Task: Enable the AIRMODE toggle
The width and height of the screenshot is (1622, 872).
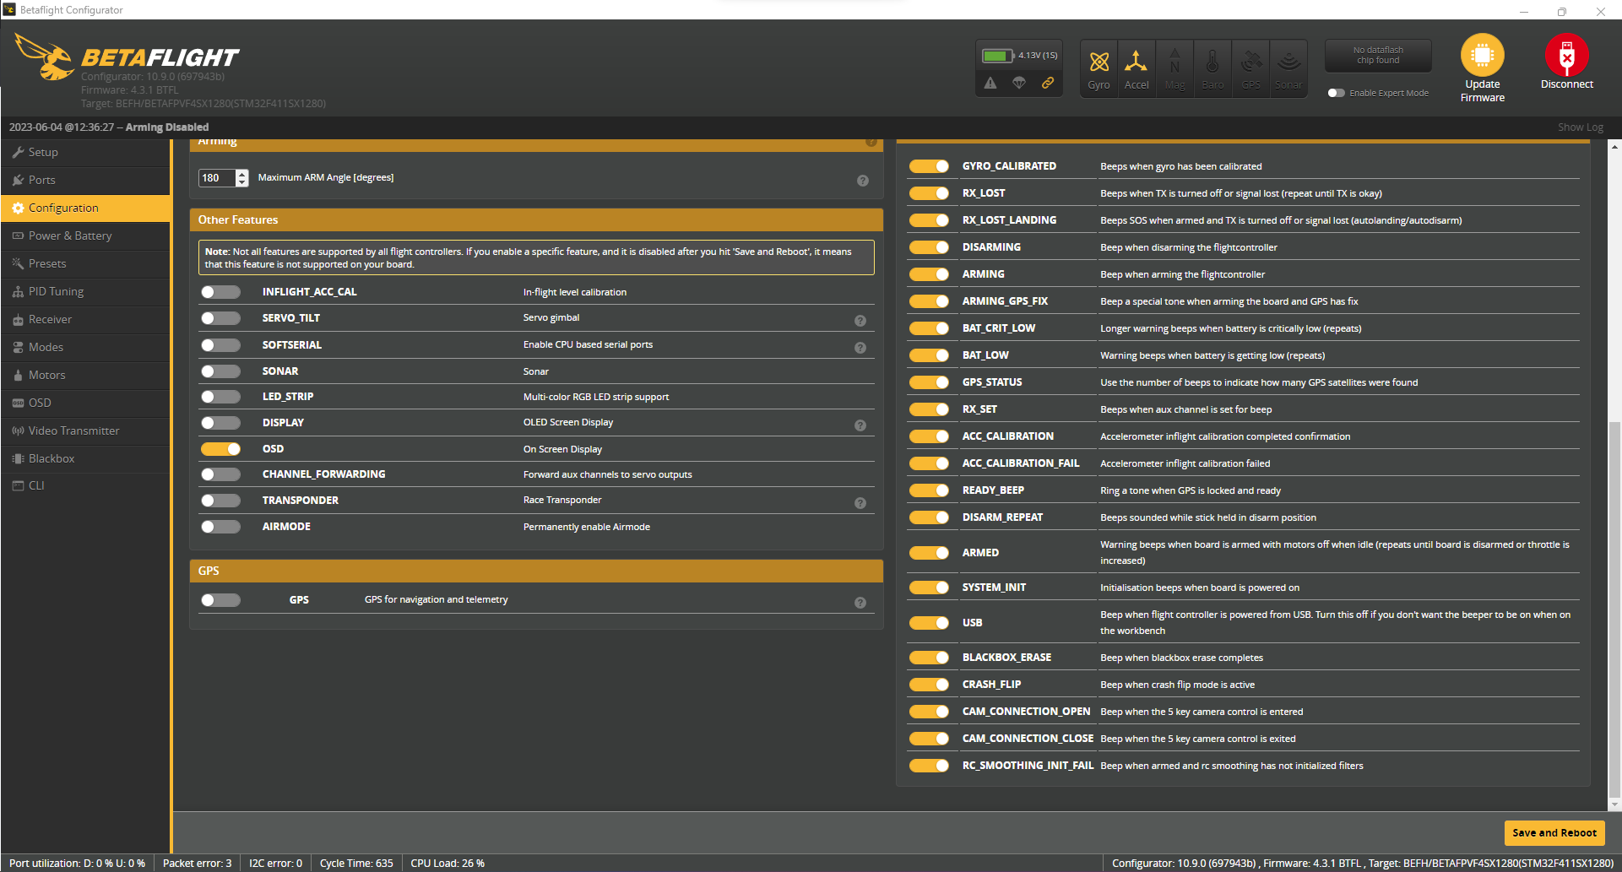Action: tap(220, 527)
